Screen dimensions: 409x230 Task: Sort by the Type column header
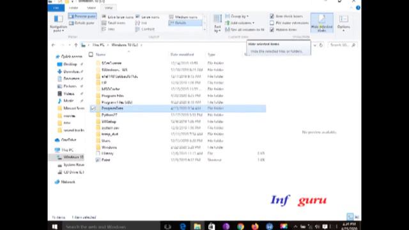click(x=211, y=54)
